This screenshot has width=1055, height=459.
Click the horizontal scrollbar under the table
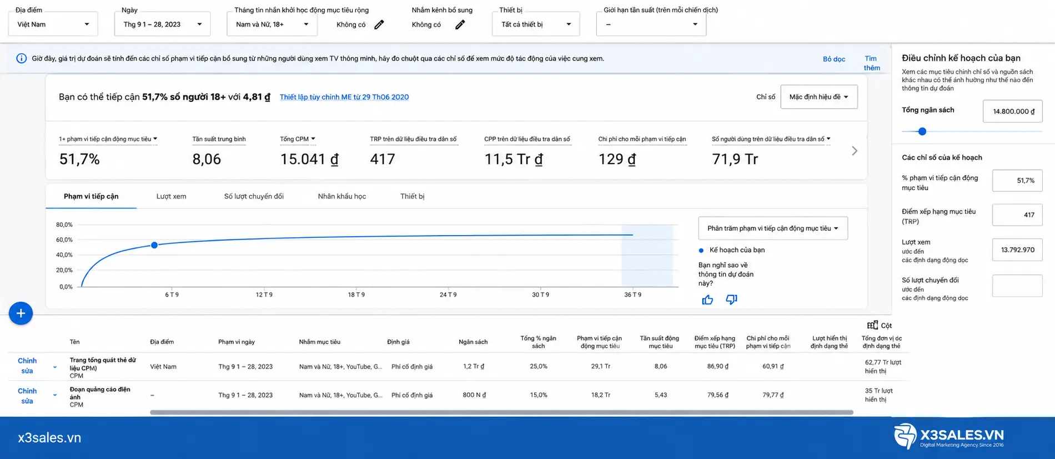(501, 412)
